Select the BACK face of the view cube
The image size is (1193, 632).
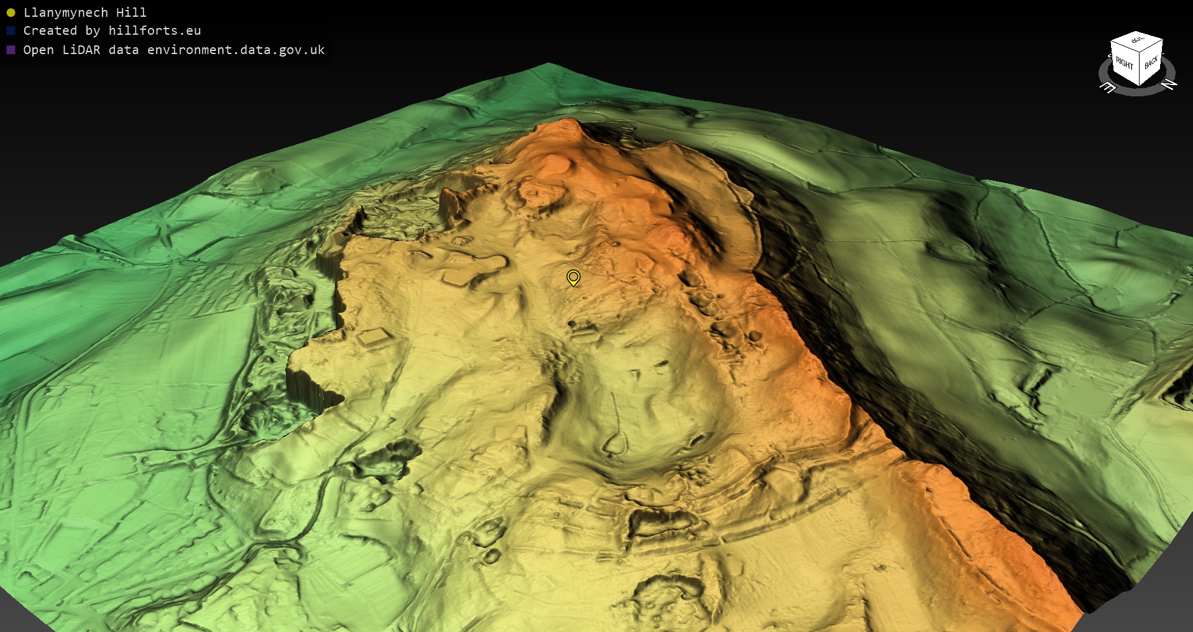[x=1151, y=63]
